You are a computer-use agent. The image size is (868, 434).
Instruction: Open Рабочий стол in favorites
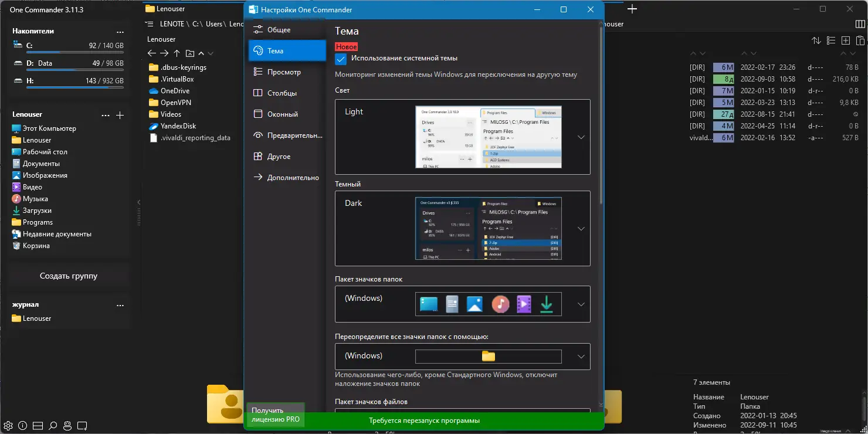(x=39, y=152)
